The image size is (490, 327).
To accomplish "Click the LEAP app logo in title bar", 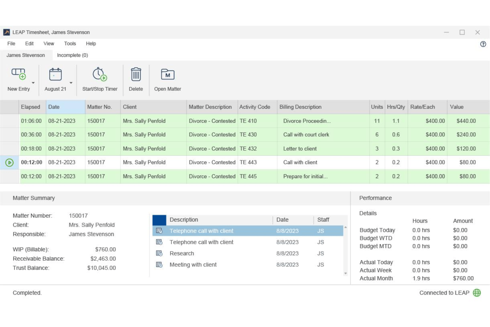I will click(7, 32).
